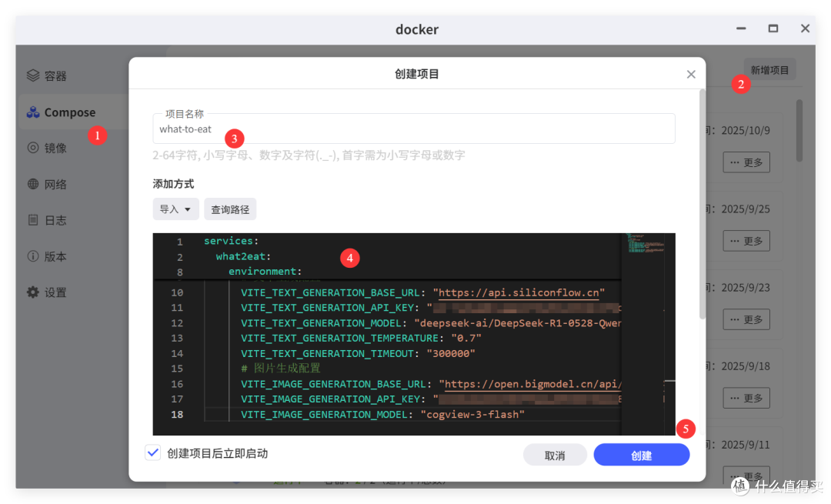Open the 设置 settings gear icon
Screen dimensions: 831x504
33,292
